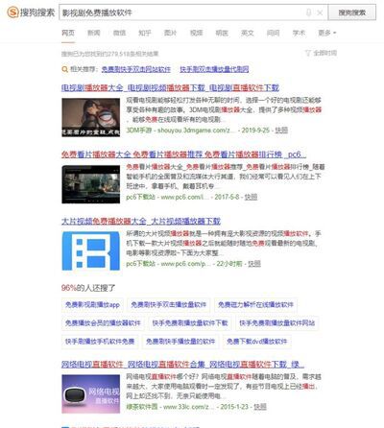This screenshot has height=428, width=384.
Task: Switch to the 英文 tab
Action: [x=248, y=33]
